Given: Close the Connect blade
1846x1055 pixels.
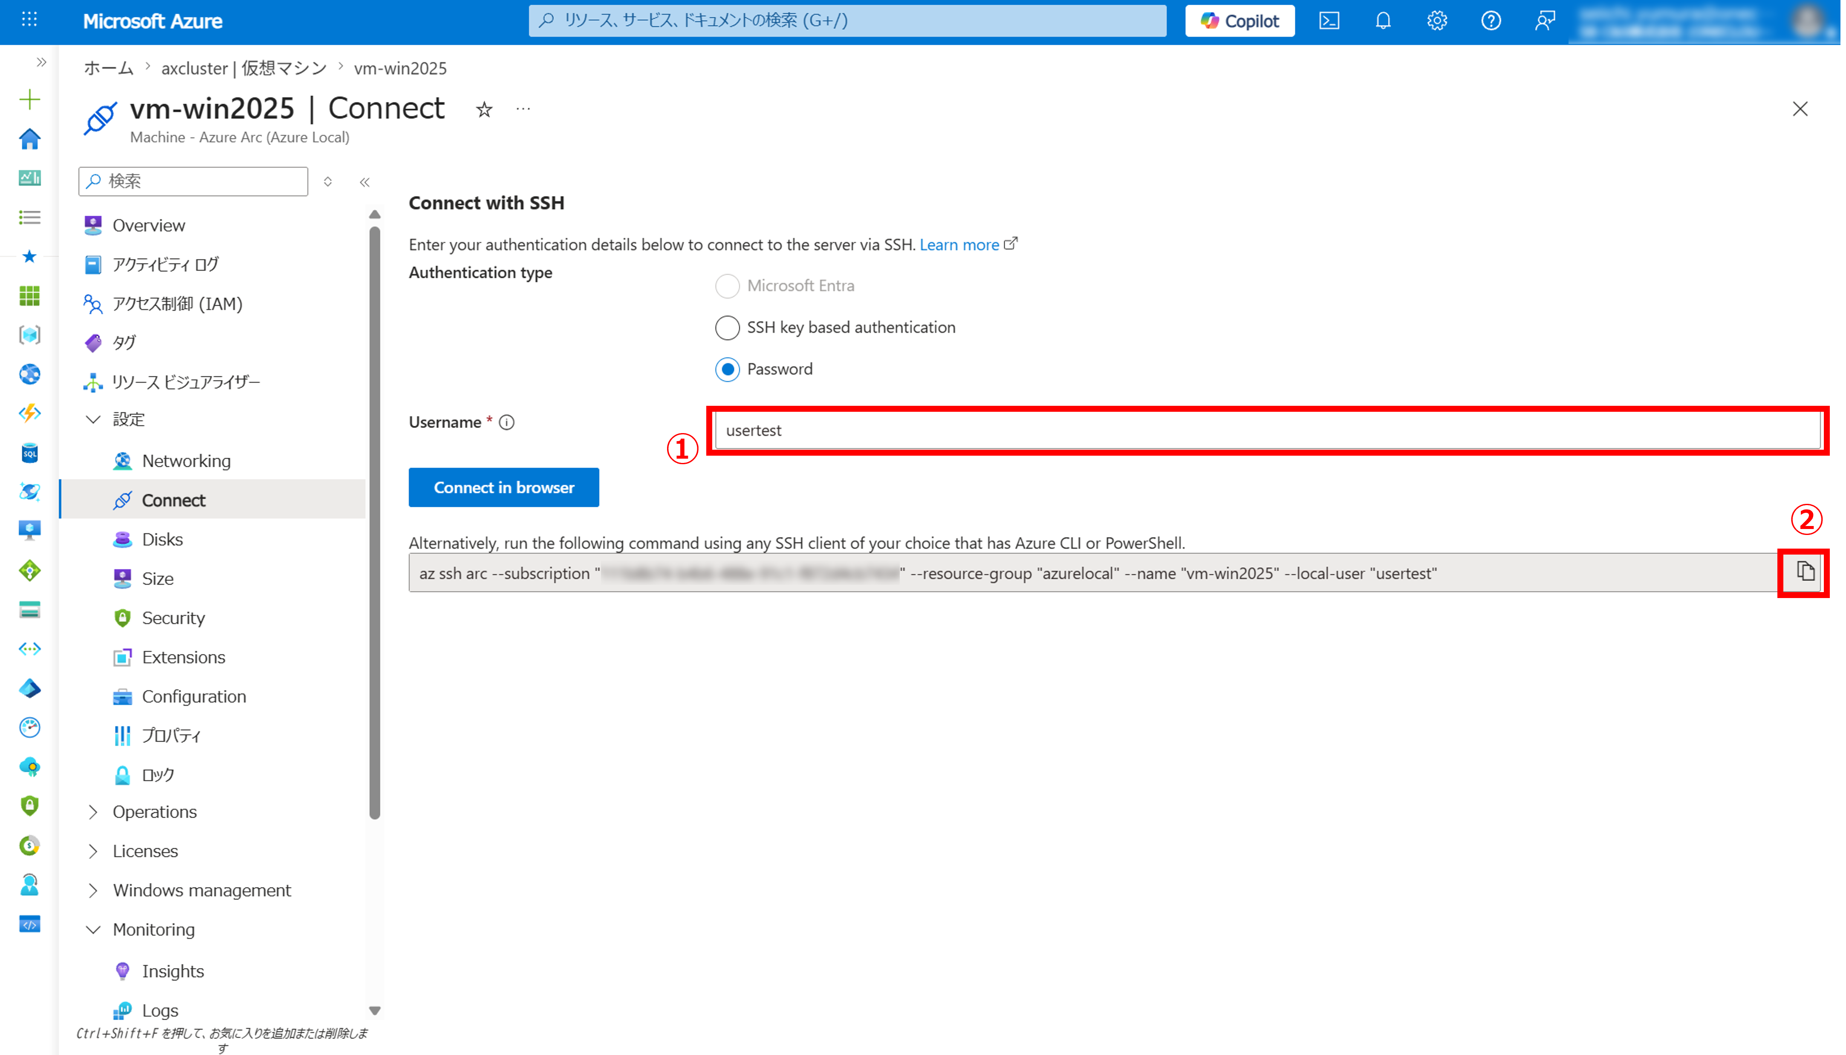Looking at the screenshot, I should (x=1800, y=109).
